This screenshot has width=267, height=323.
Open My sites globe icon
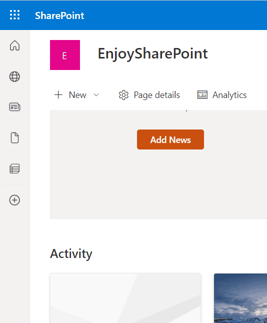click(x=14, y=76)
